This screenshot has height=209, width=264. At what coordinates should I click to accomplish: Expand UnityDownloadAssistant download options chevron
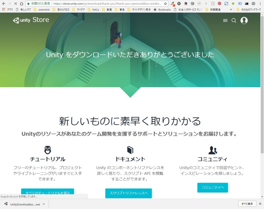click(44, 204)
